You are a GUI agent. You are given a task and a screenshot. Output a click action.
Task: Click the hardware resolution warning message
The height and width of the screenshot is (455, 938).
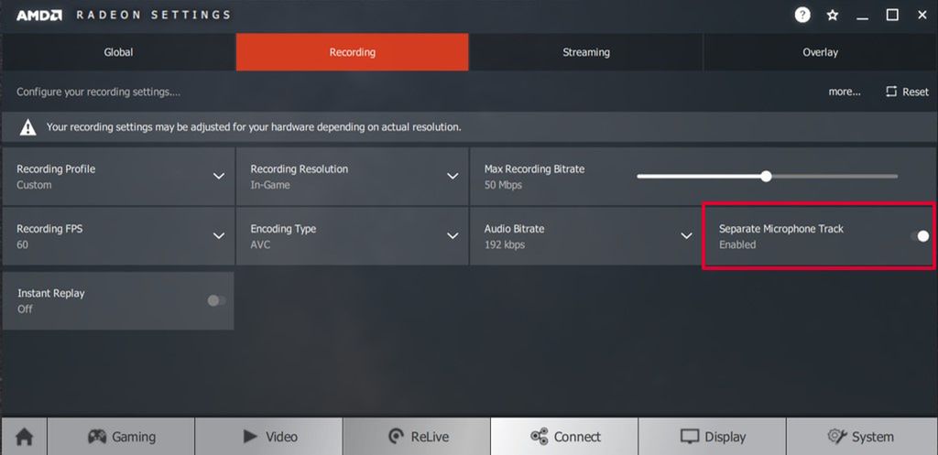click(x=254, y=127)
